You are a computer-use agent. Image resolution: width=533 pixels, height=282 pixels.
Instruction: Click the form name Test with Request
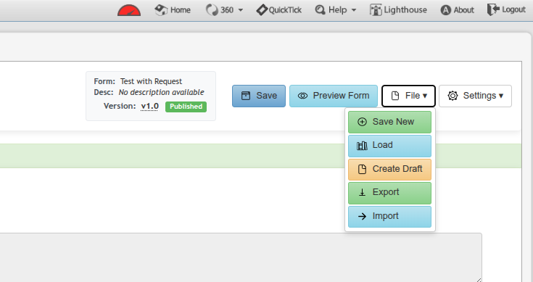click(151, 81)
